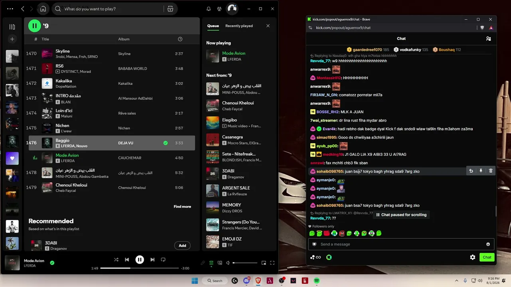Image resolution: width=511 pixels, height=287 pixels.
Task: Sort by duration clock column header
Action: pyautogui.click(x=180, y=39)
